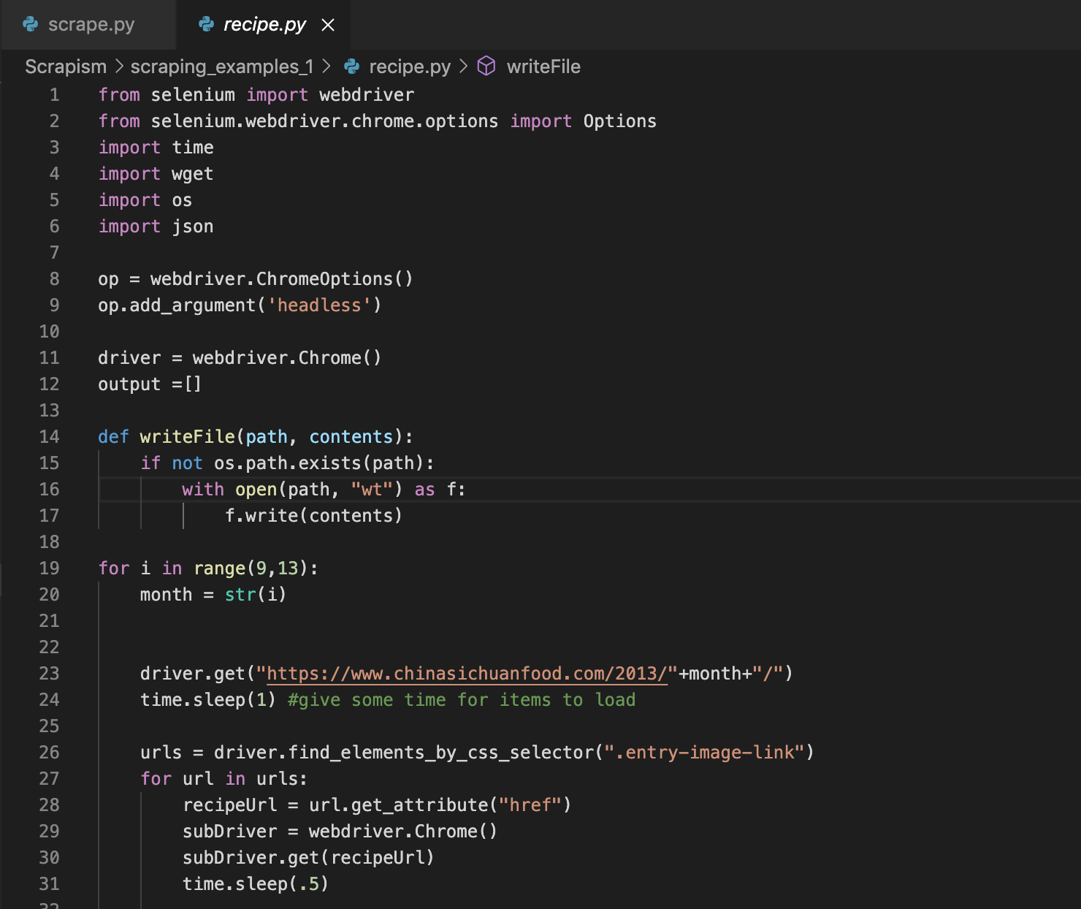Image resolution: width=1081 pixels, height=909 pixels.
Task: Click the Python icon on scrape.py tab
Action: pyautogui.click(x=31, y=25)
